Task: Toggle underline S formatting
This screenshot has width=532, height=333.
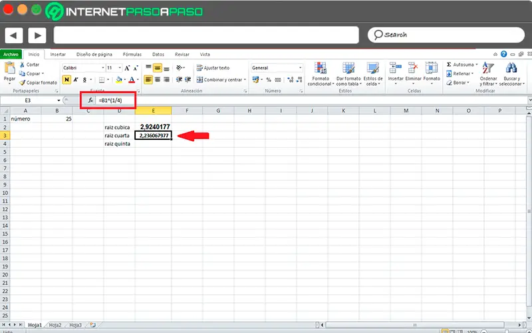Action: (84, 80)
